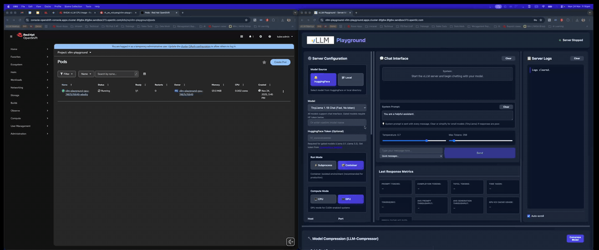
Task: Open the TinyLlama model dropdown
Action: tap(337, 107)
